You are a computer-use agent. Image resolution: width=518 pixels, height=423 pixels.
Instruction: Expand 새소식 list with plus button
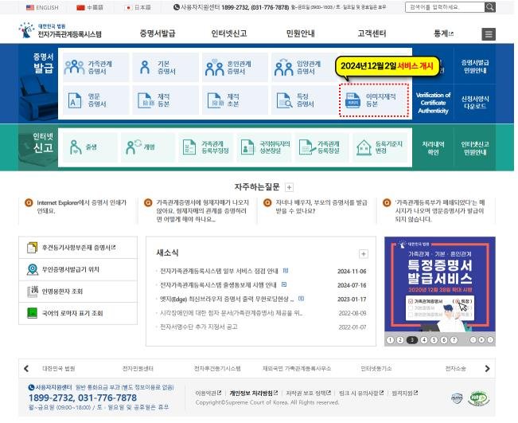[364, 253]
